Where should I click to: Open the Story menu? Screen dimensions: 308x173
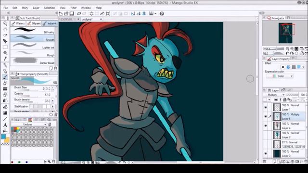coord(25,8)
